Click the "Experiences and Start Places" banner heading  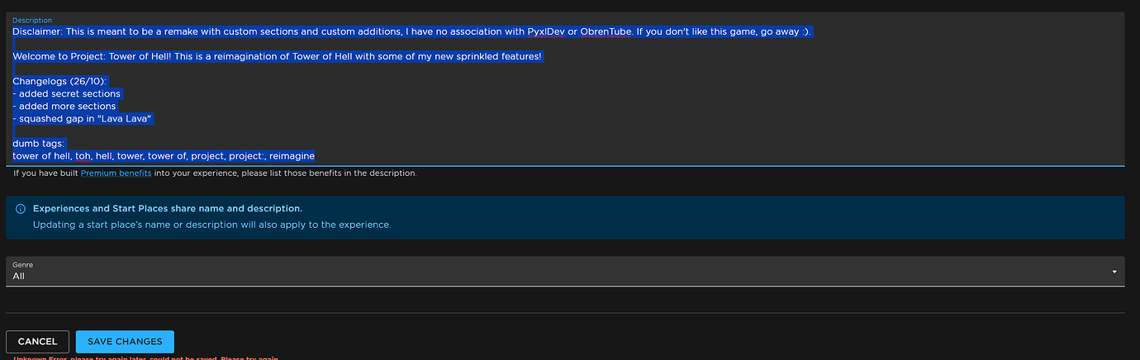[x=167, y=209]
